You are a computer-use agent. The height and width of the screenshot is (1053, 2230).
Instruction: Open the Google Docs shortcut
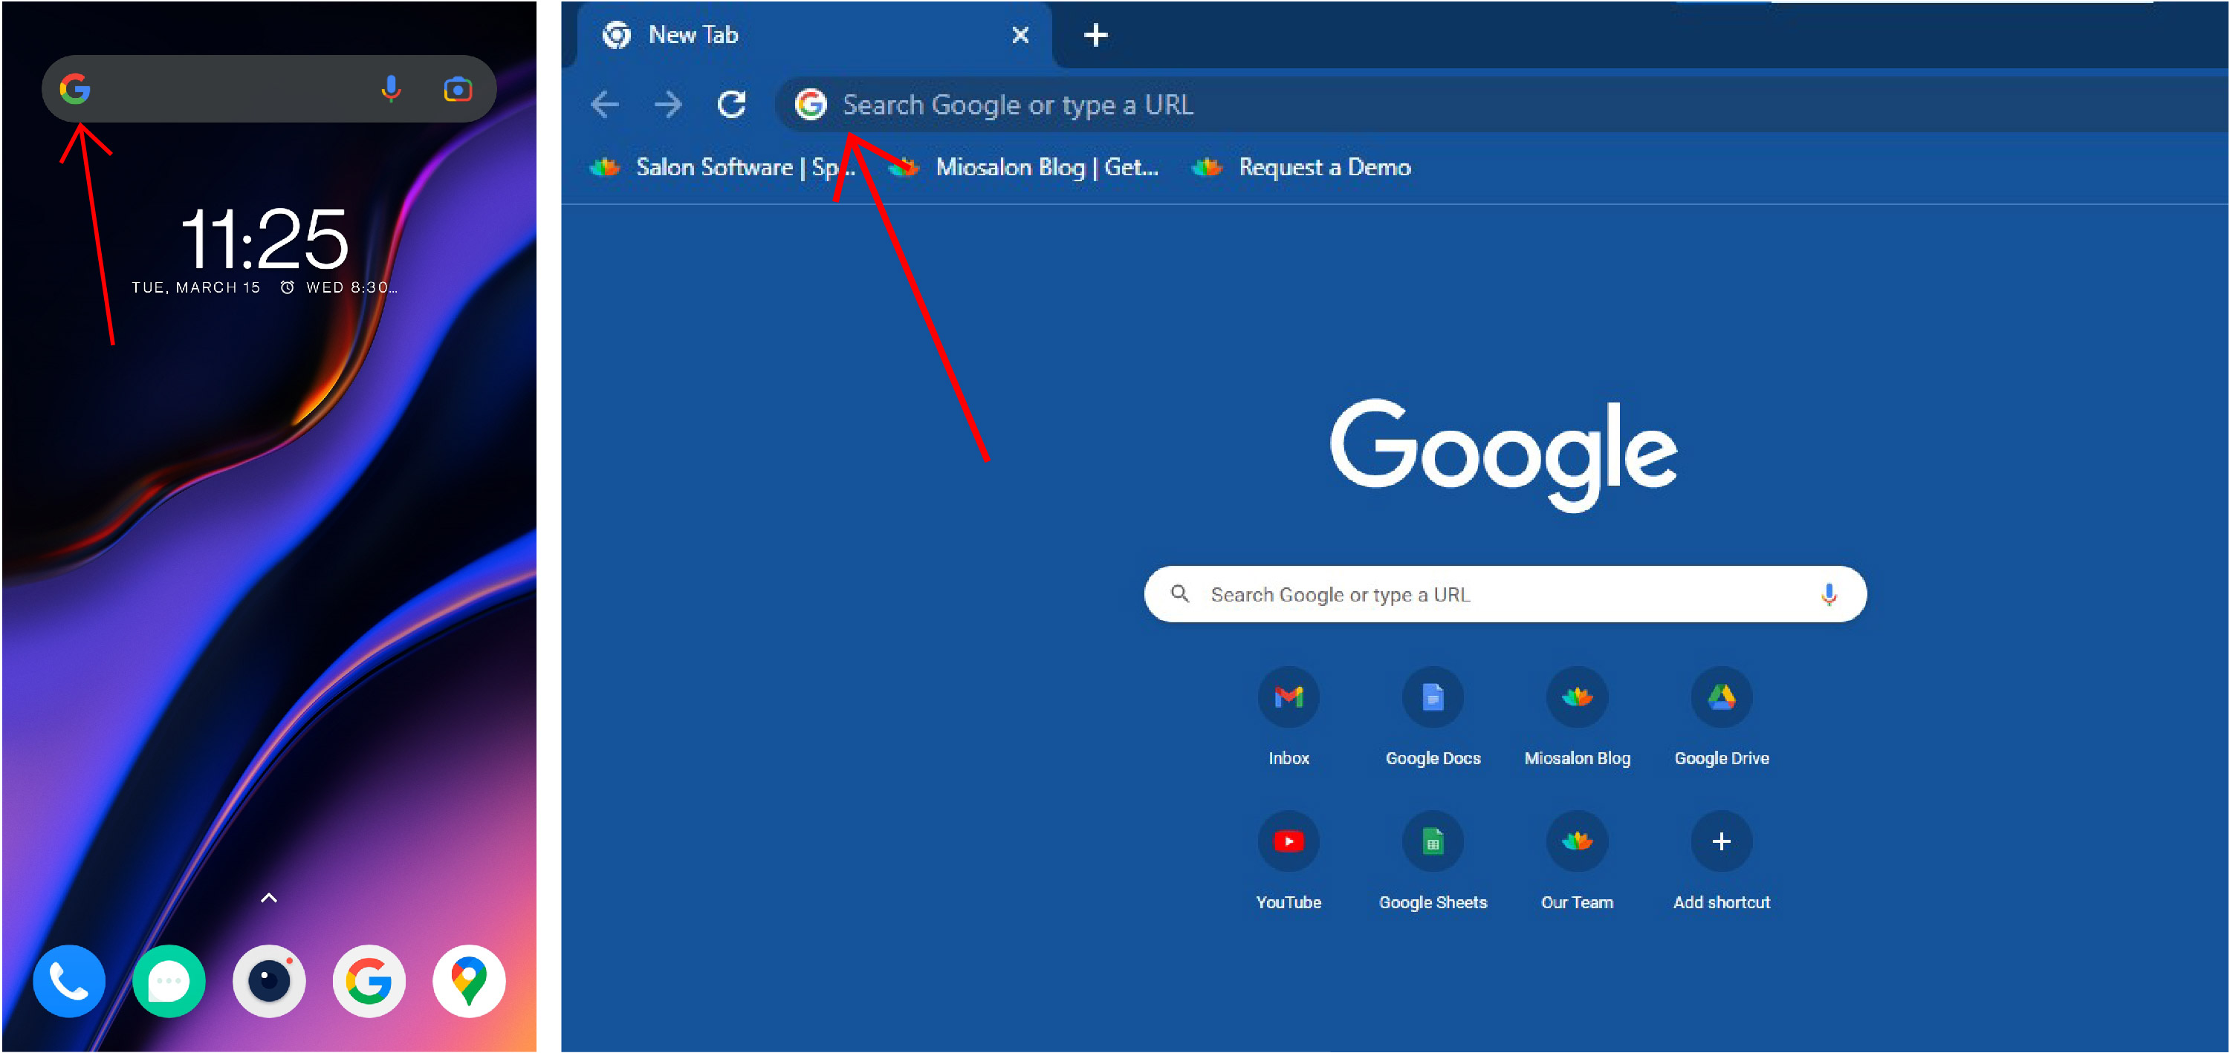pos(1433,717)
